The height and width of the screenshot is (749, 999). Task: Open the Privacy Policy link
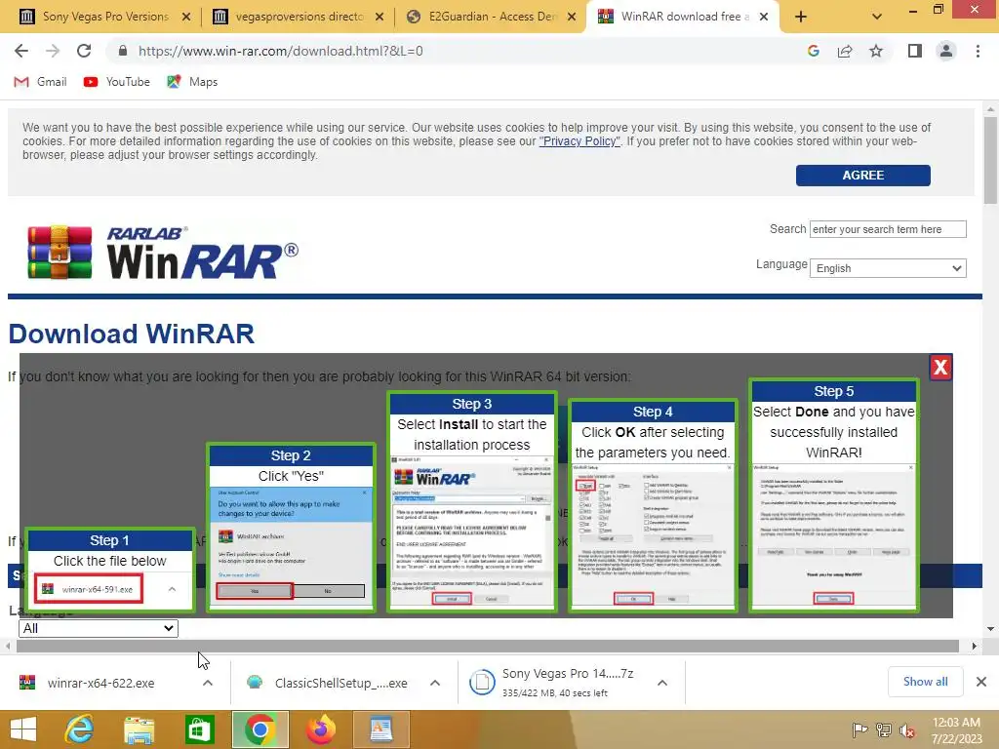click(579, 141)
